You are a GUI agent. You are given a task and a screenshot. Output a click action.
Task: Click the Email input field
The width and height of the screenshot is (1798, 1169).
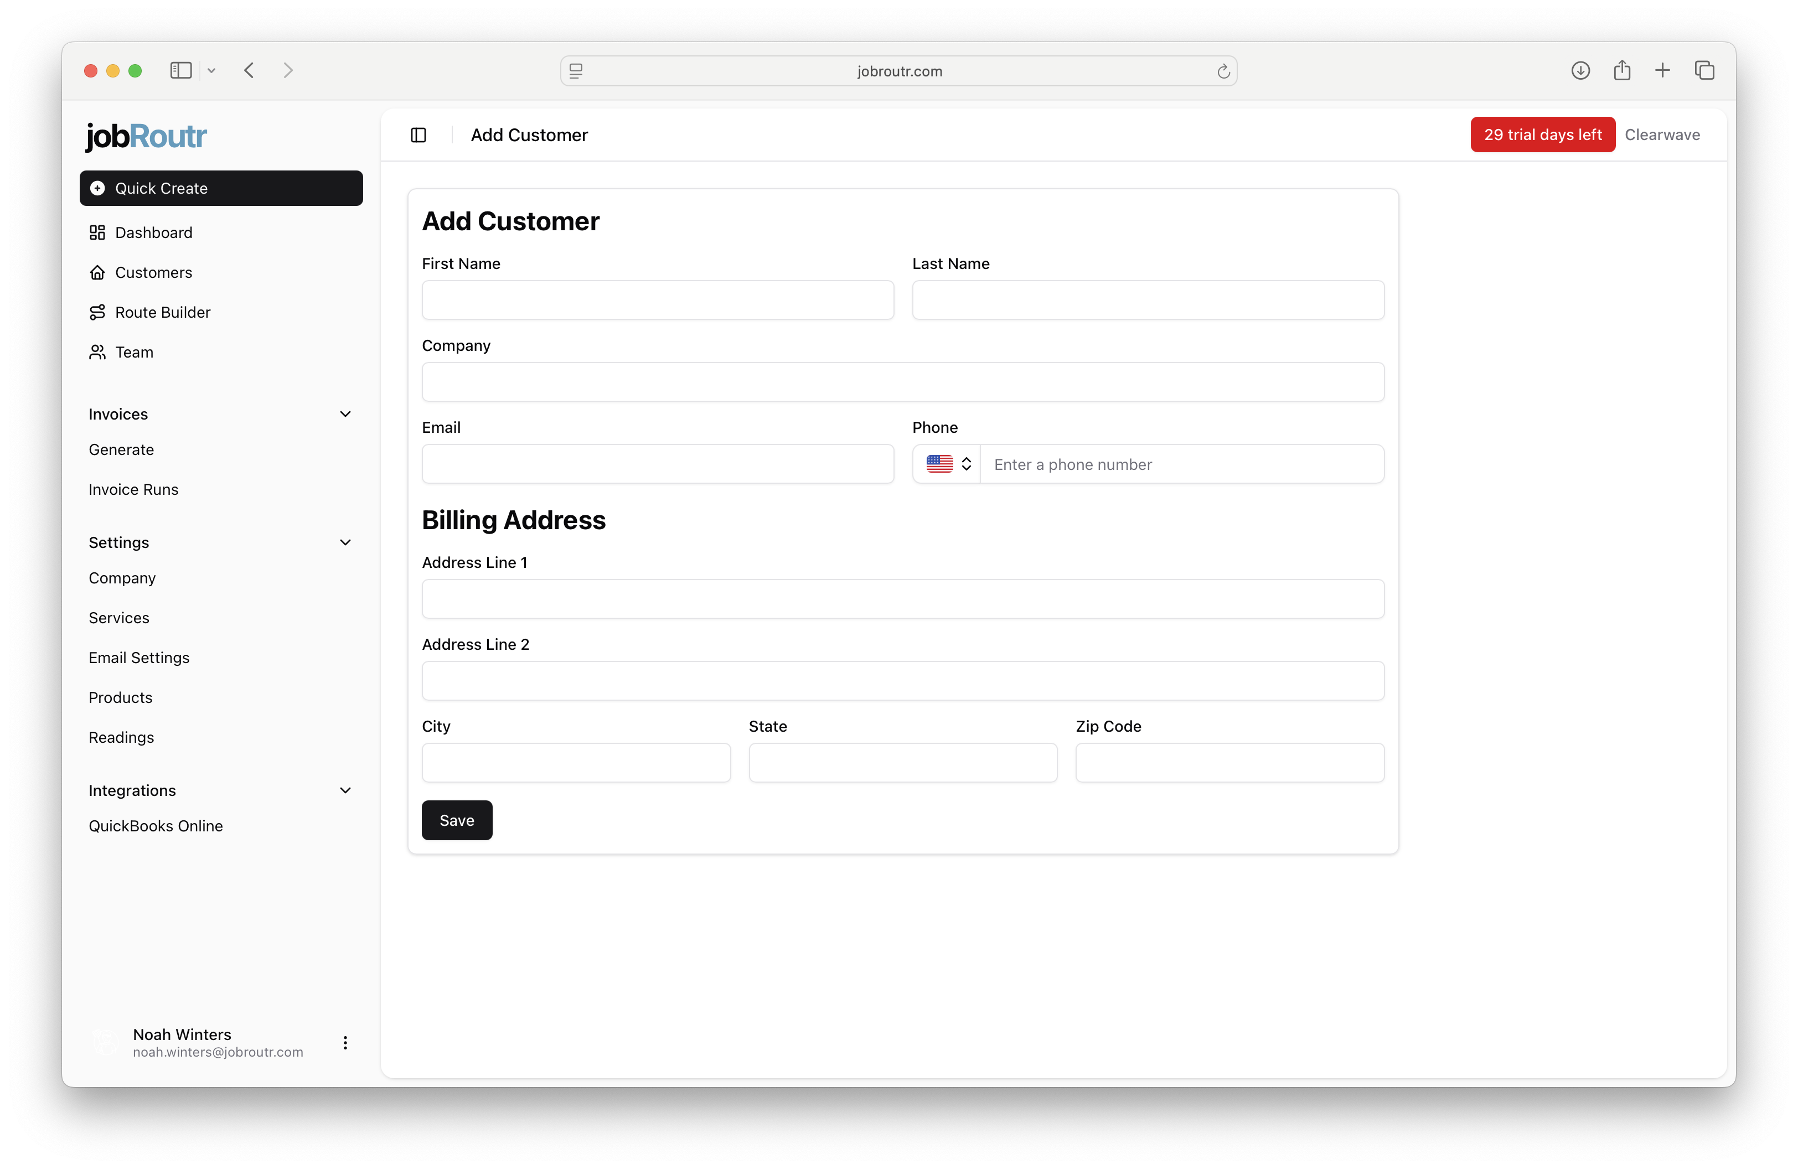pyautogui.click(x=657, y=464)
